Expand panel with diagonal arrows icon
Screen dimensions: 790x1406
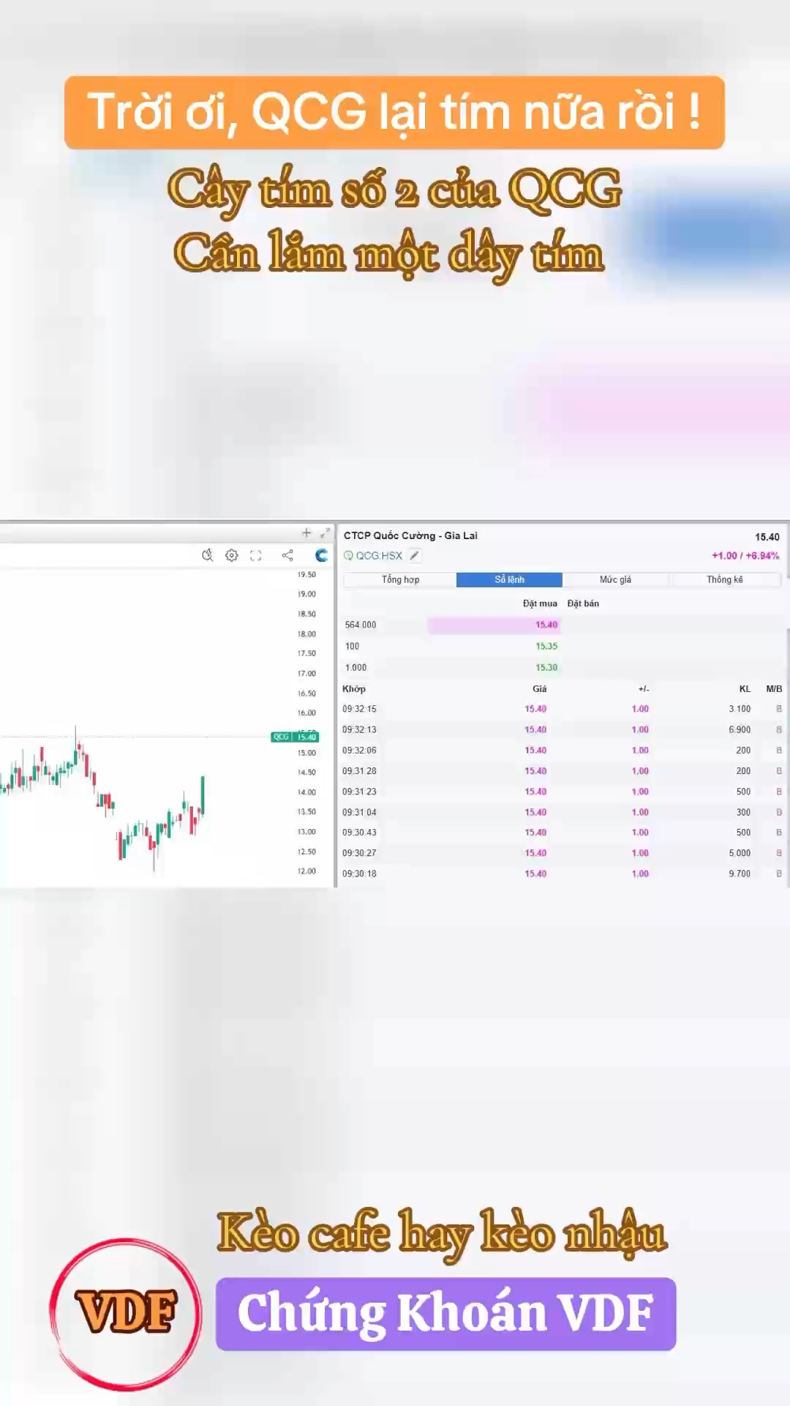pyautogui.click(x=325, y=533)
